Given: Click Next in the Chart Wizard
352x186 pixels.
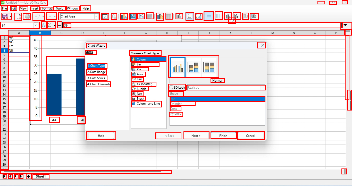Looking at the screenshot, I should click(196, 135).
